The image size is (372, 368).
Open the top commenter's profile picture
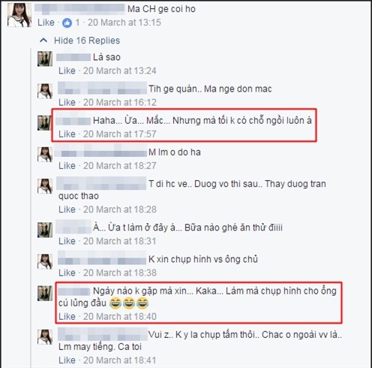[x=19, y=15]
